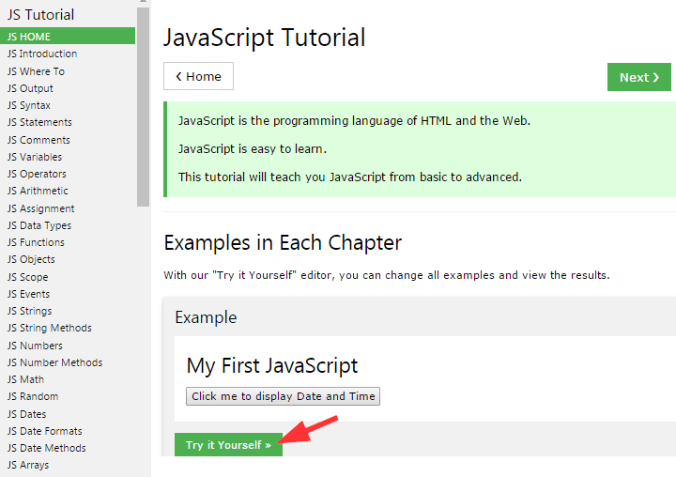Screen dimensions: 676x477
Task: Open the JS Where To chapter
Action: [36, 71]
